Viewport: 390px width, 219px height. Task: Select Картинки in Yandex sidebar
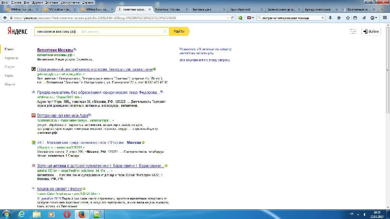pyautogui.click(x=11, y=58)
